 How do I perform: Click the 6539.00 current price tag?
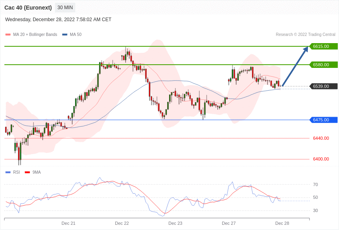323,86
